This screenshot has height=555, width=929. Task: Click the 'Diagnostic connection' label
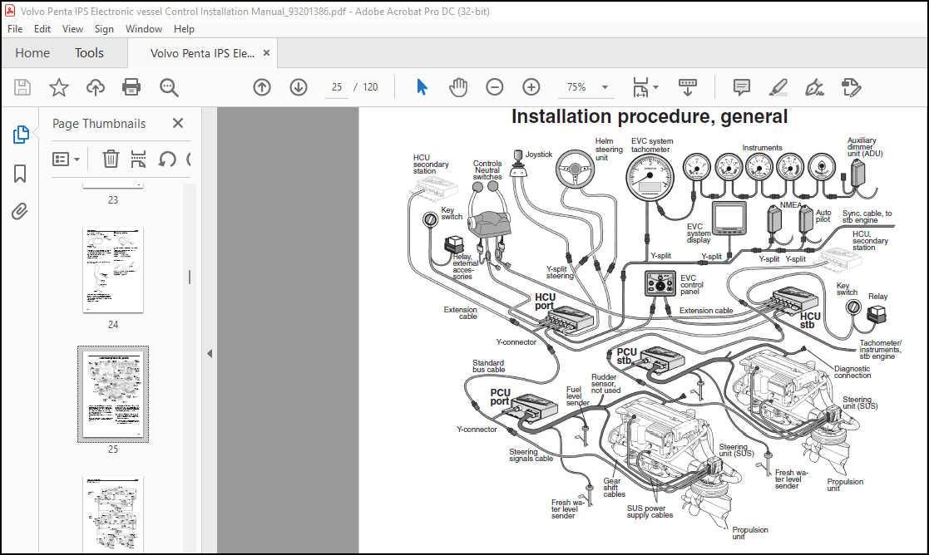coord(852,372)
